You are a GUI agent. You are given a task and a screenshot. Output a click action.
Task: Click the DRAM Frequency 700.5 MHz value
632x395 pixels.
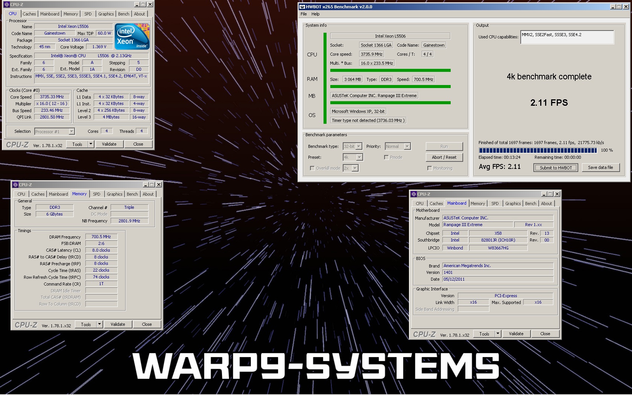(x=101, y=237)
